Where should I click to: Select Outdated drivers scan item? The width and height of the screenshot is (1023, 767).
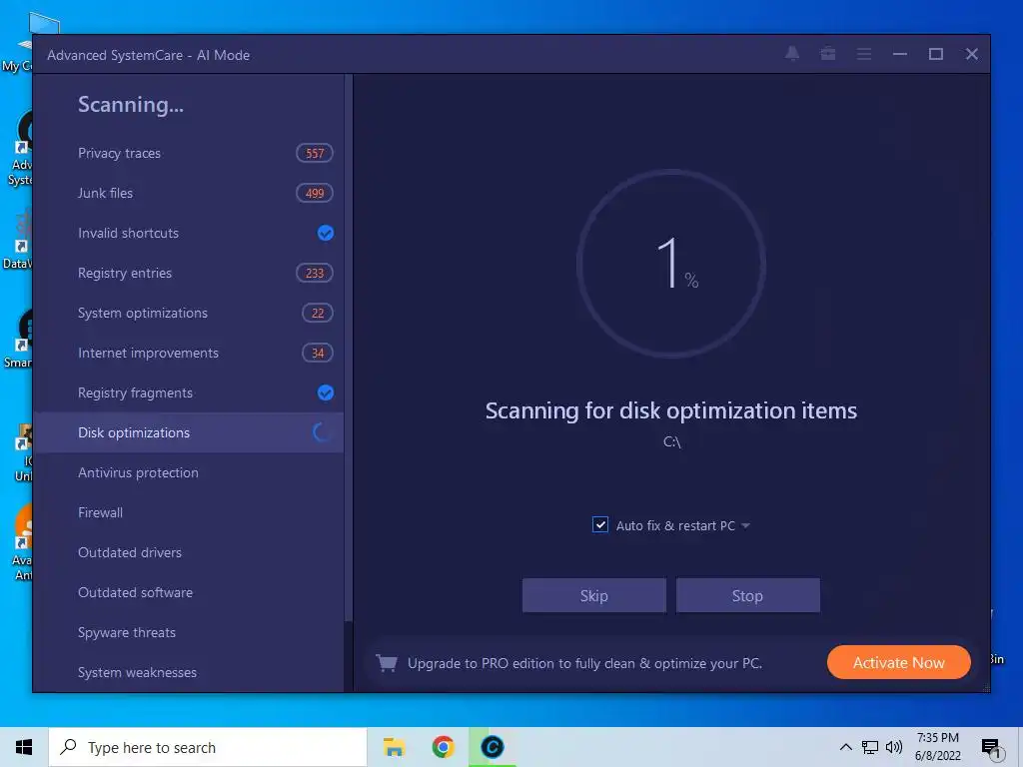(x=188, y=552)
